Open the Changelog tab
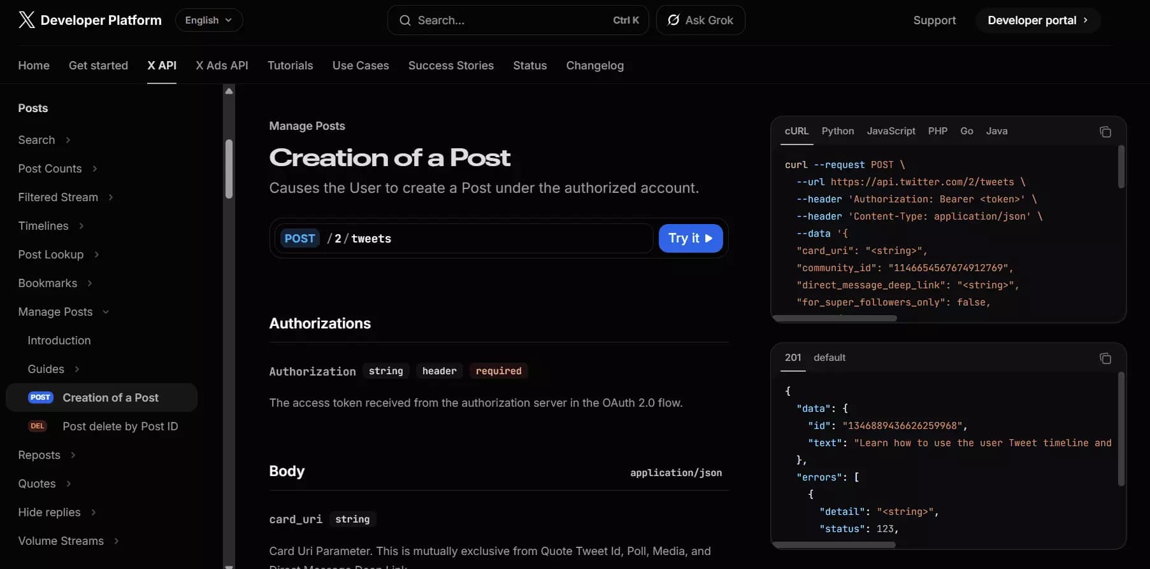Screen dimensions: 1150x569 [x=595, y=66]
